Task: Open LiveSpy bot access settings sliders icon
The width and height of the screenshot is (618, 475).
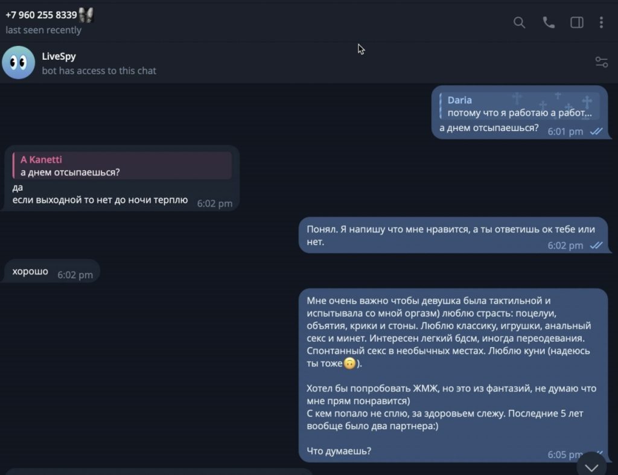Action: (601, 62)
